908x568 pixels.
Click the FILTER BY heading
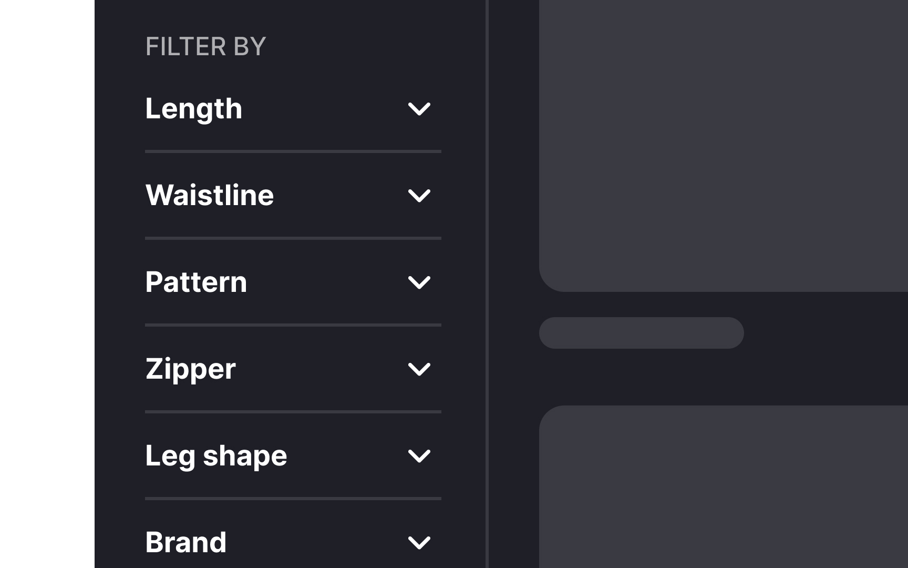point(206,47)
